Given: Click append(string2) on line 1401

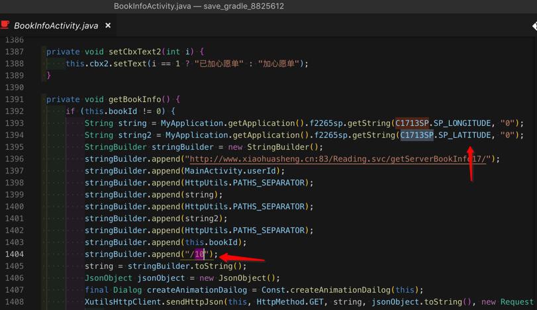Looking at the screenshot, I should pyautogui.click(x=187, y=219).
